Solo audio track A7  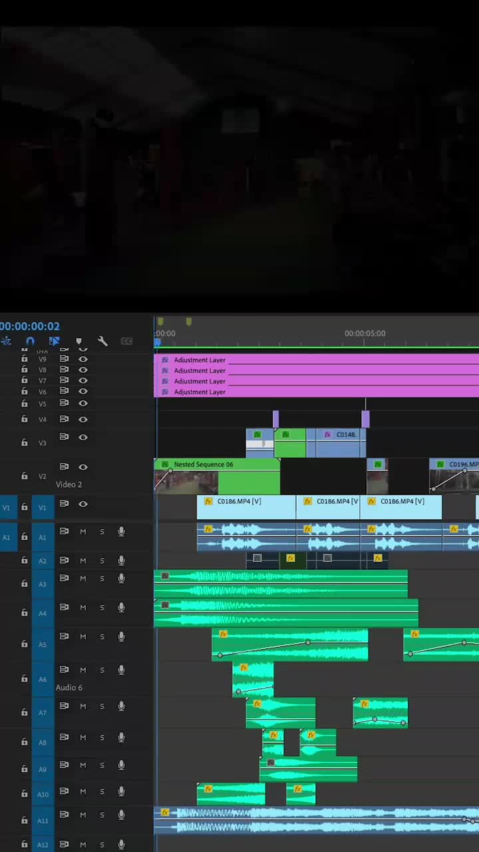[x=102, y=706]
